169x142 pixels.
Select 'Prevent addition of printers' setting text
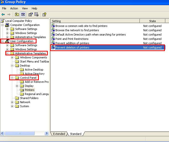tap(72, 43)
